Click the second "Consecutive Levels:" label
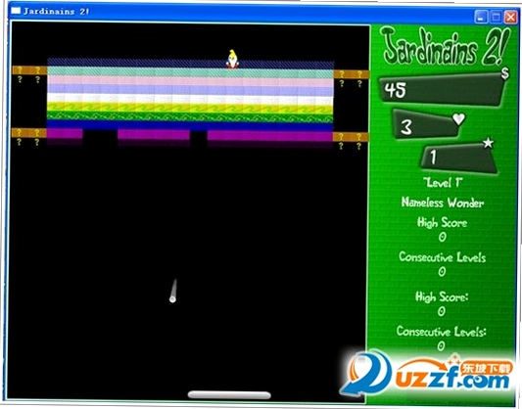This screenshot has height=409, width=522. [442, 331]
